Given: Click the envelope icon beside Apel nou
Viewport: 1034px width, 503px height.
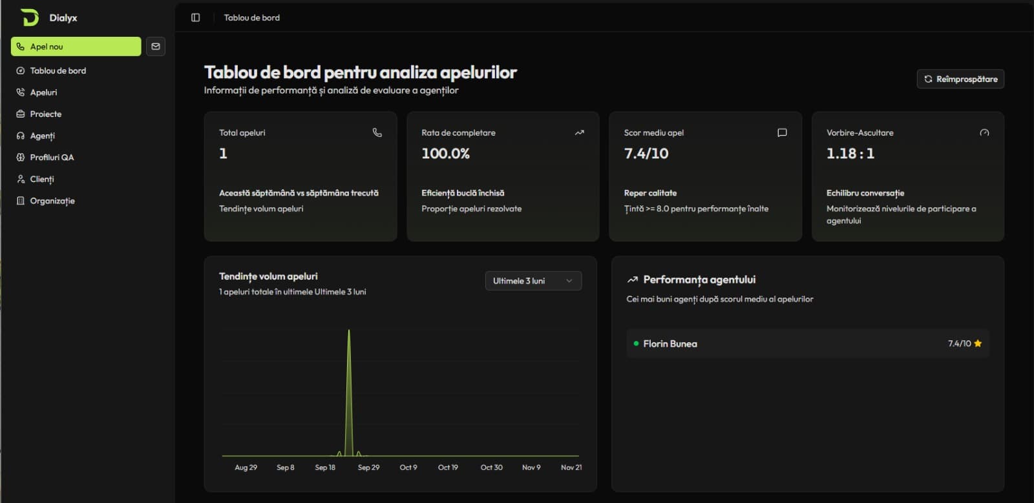Looking at the screenshot, I should 156,46.
